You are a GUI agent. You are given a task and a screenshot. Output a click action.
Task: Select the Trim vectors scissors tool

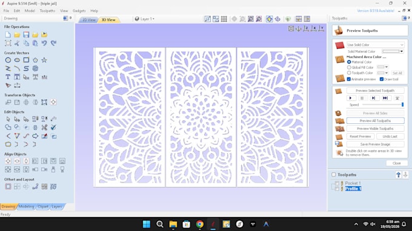coord(44,128)
